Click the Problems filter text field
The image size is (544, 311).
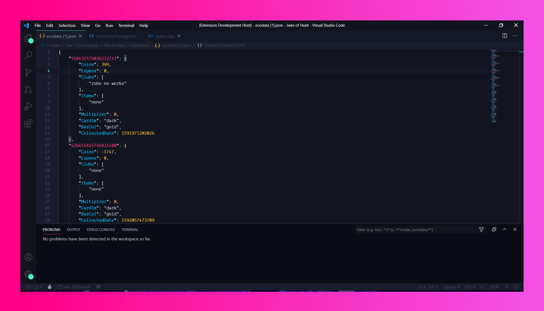pos(414,230)
